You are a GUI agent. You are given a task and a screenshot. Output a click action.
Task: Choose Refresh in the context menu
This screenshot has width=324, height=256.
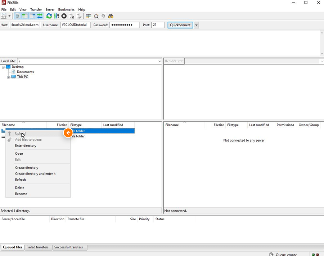pos(38,180)
